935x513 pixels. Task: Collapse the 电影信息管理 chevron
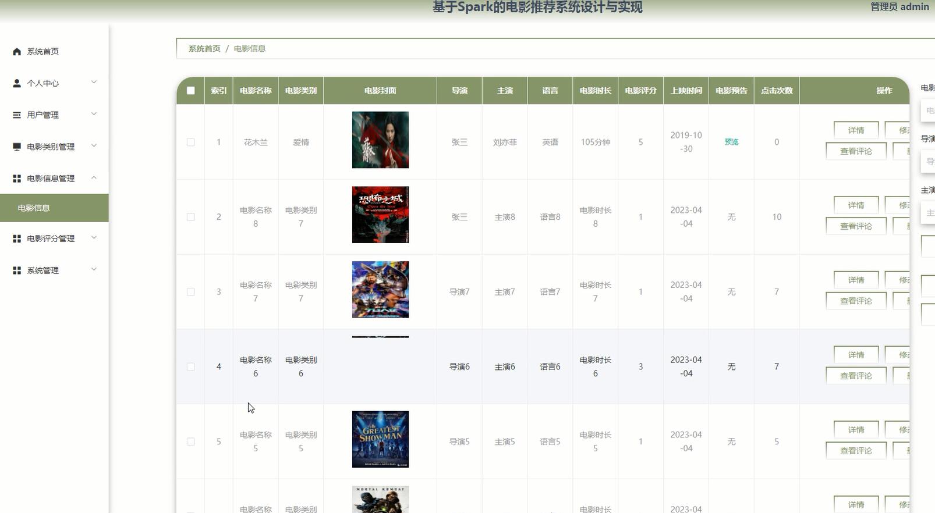(94, 178)
